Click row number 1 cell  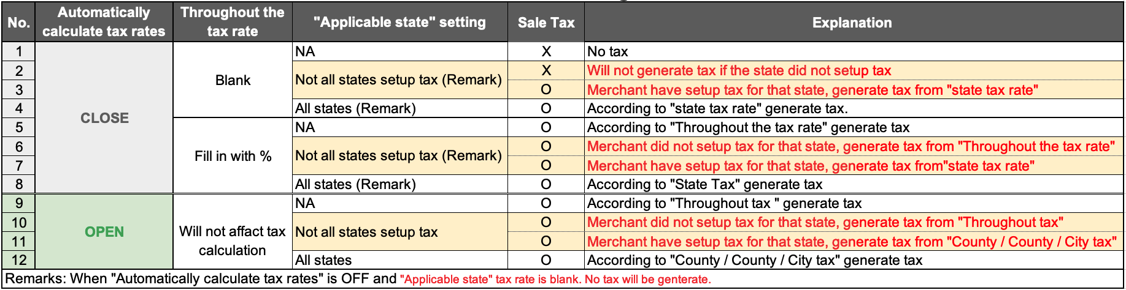(19, 51)
